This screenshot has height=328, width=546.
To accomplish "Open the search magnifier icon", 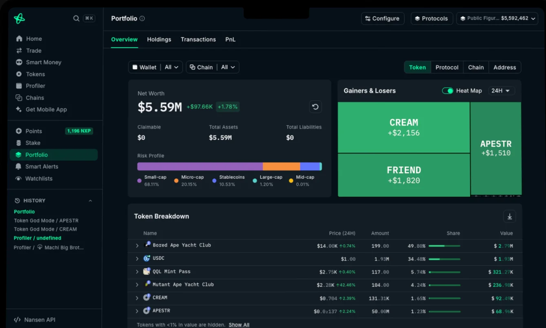I will click(x=76, y=18).
